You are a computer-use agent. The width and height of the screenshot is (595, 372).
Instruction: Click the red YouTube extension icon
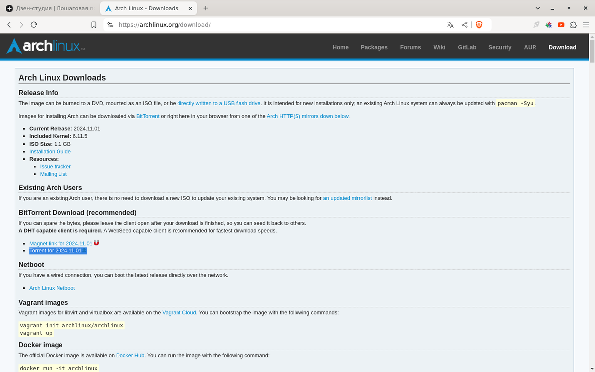point(561,25)
